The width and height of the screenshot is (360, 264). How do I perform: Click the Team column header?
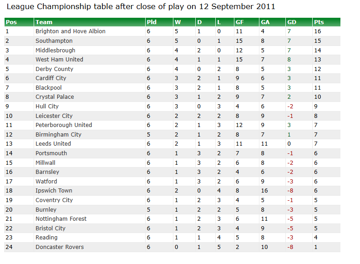pos(44,22)
